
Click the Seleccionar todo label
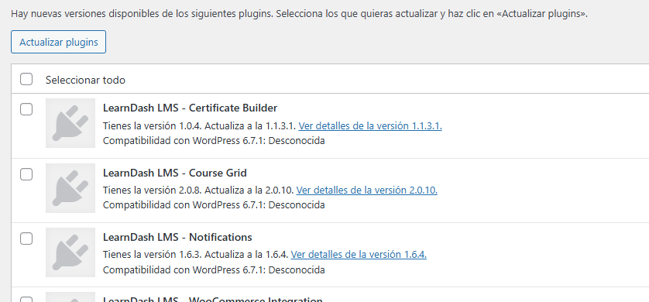click(85, 80)
